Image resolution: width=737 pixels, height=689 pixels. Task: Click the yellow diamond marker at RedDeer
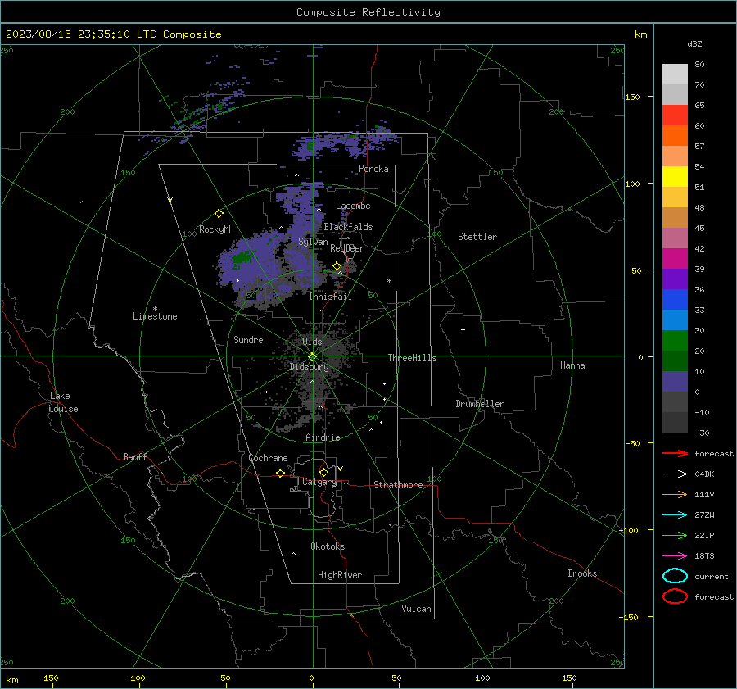pos(337,266)
